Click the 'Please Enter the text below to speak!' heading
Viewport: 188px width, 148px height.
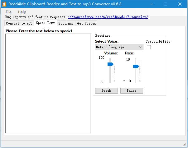tap(39, 31)
